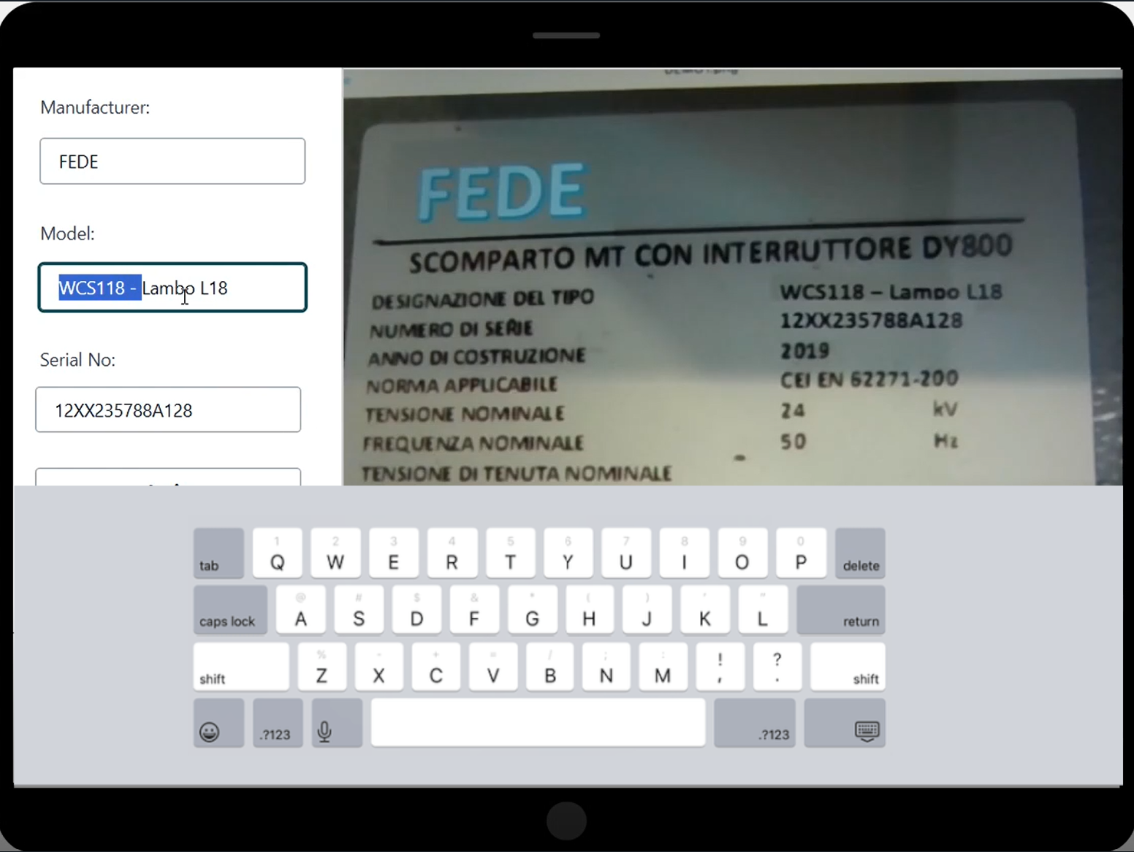Toggle the caps lock key
This screenshot has width=1134, height=852.
point(230,610)
